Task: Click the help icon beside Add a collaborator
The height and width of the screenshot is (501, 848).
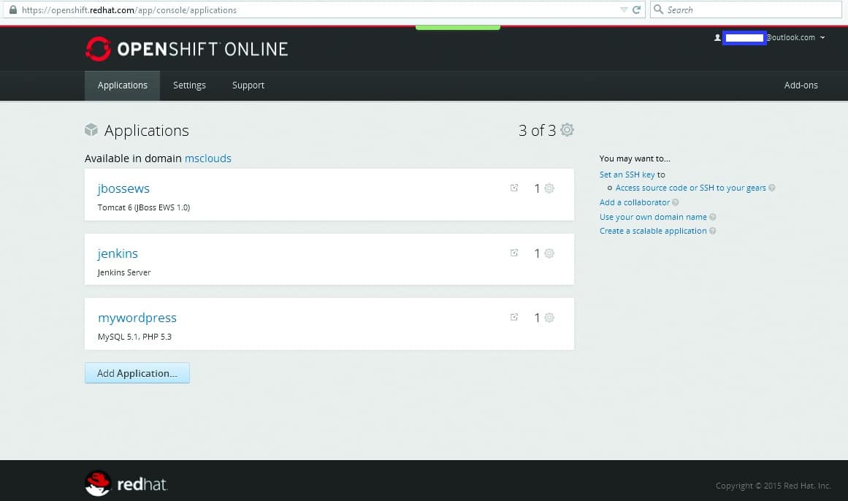Action: pos(674,202)
